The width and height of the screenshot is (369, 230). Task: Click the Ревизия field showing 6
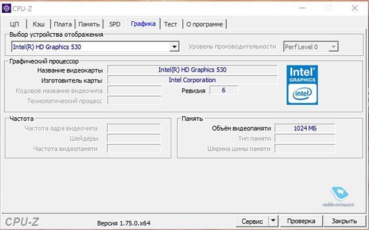coord(224,90)
